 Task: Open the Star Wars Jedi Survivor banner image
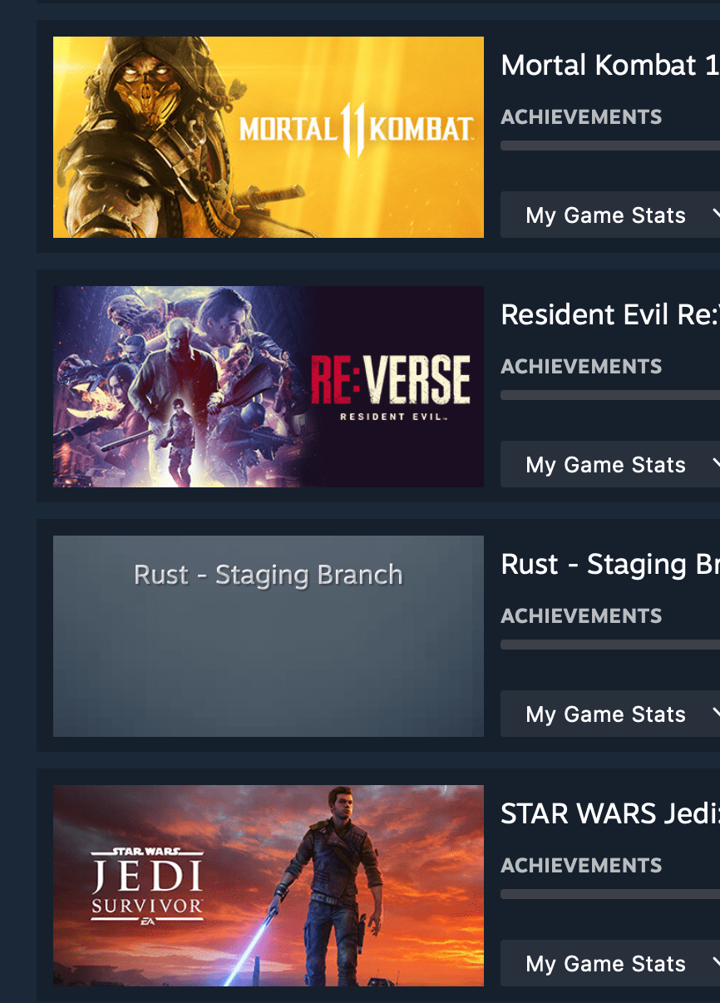coord(269,886)
